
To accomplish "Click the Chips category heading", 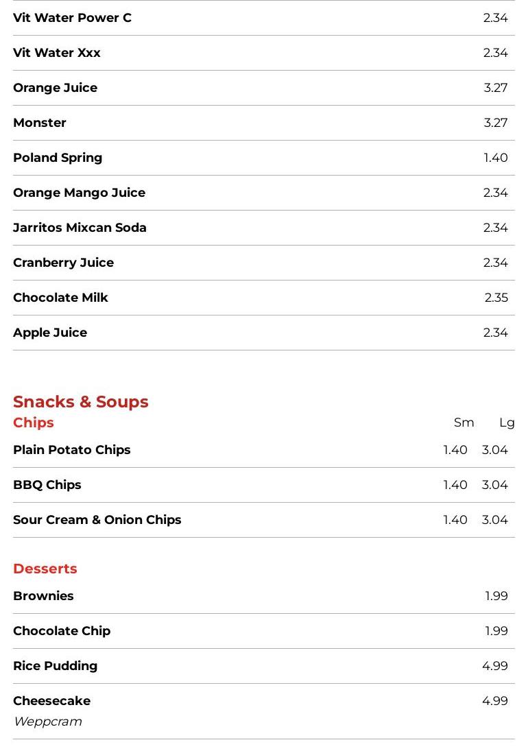I will coord(34,422).
